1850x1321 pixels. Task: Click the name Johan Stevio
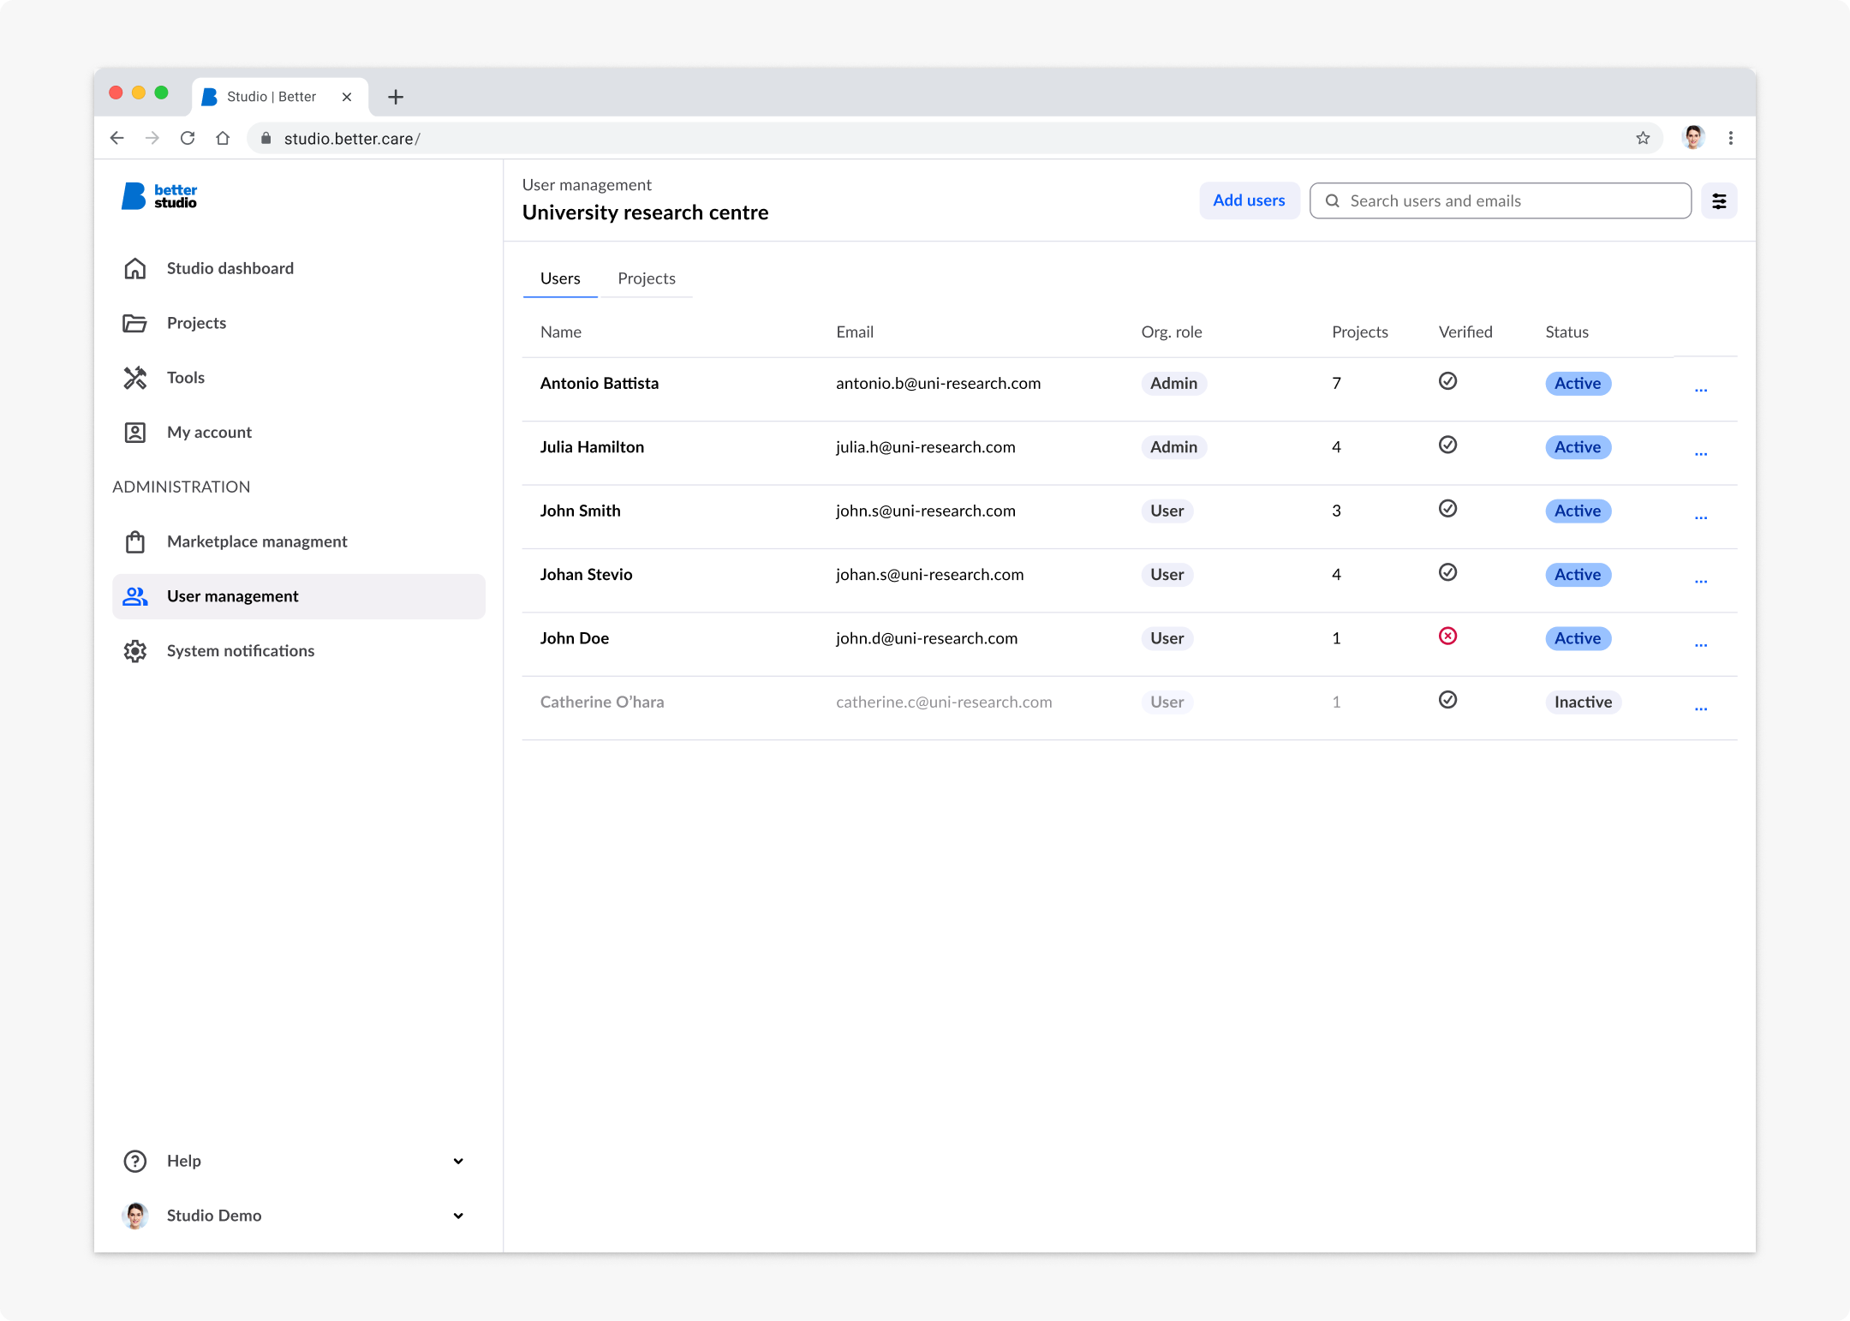tap(586, 575)
